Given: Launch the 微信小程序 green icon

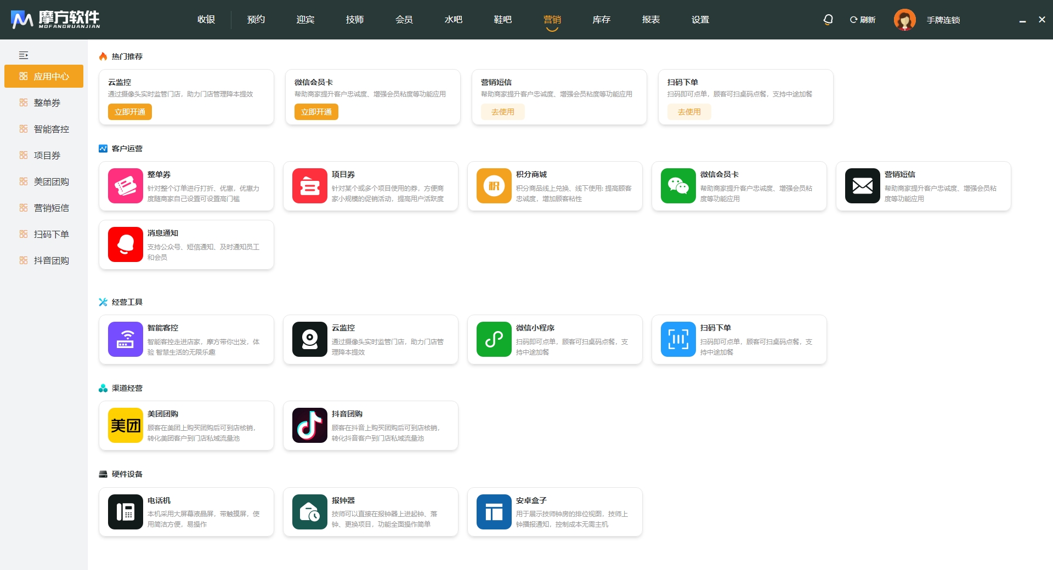Looking at the screenshot, I should (494, 339).
